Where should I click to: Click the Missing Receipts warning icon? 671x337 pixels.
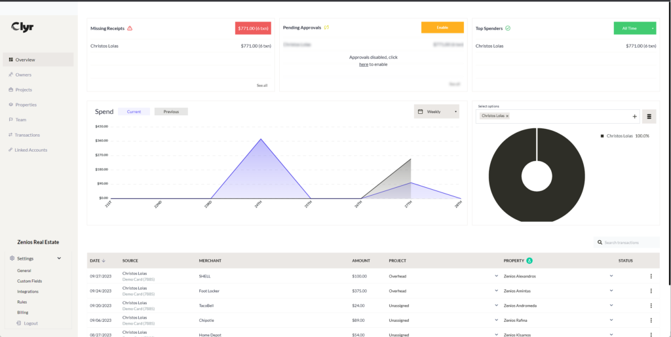(x=130, y=28)
